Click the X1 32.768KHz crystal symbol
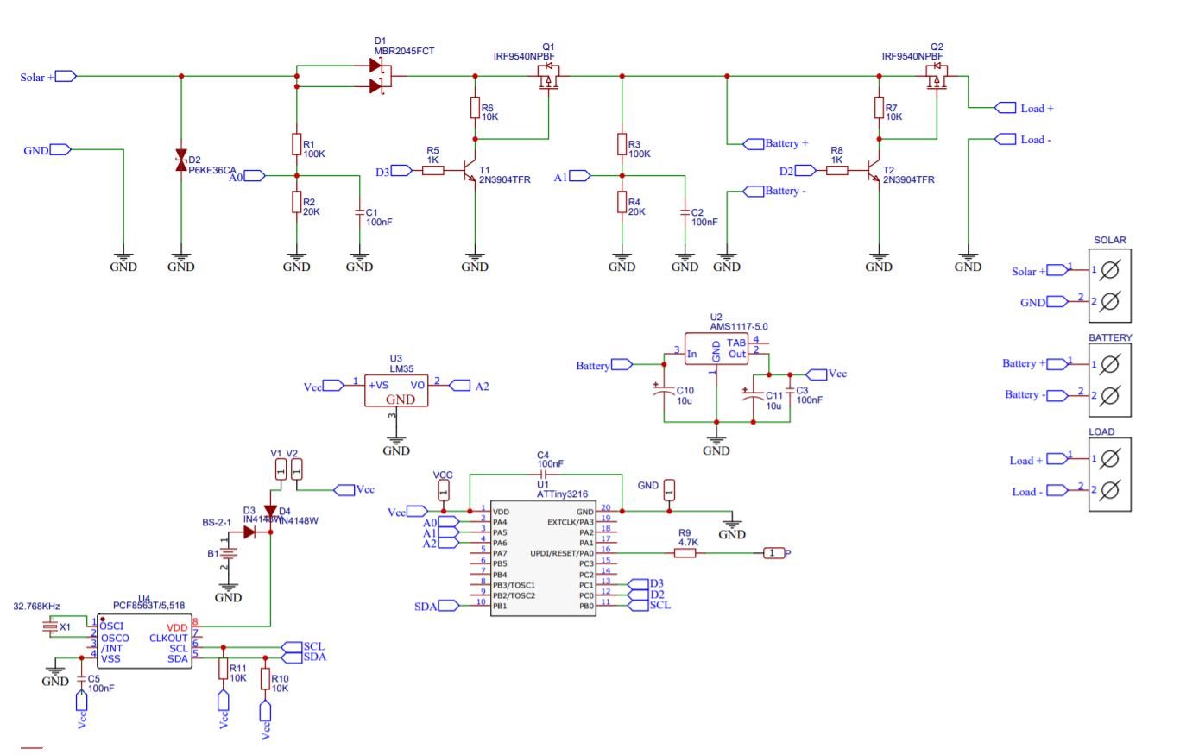Image resolution: width=1180 pixels, height=755 pixels. (50, 627)
